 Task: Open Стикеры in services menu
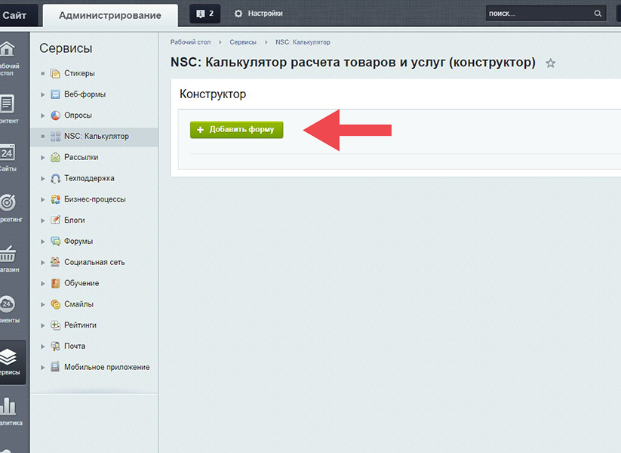tap(79, 73)
